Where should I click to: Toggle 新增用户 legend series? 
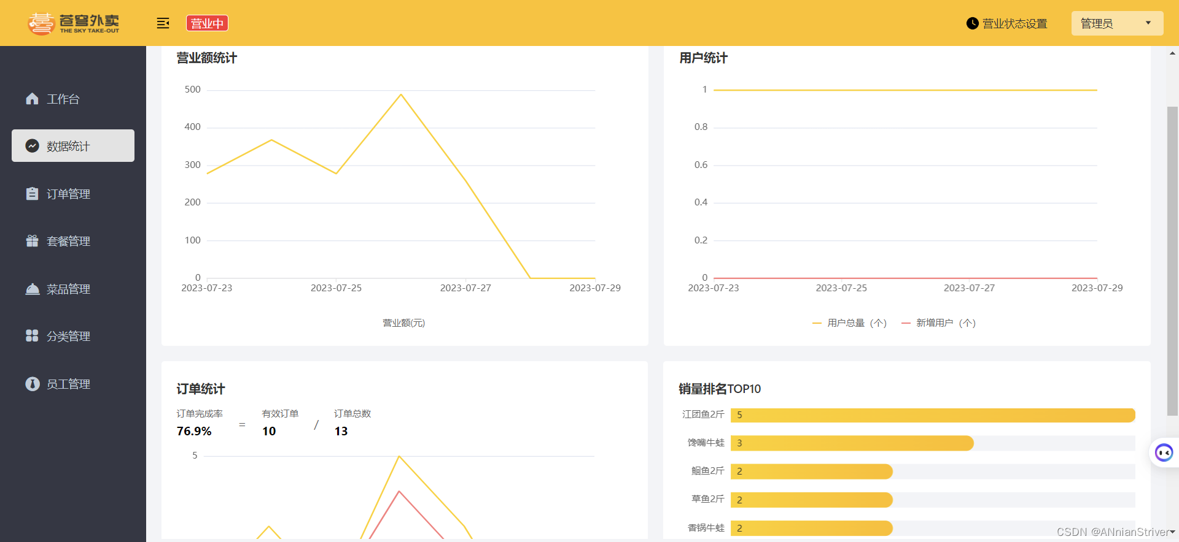(939, 323)
